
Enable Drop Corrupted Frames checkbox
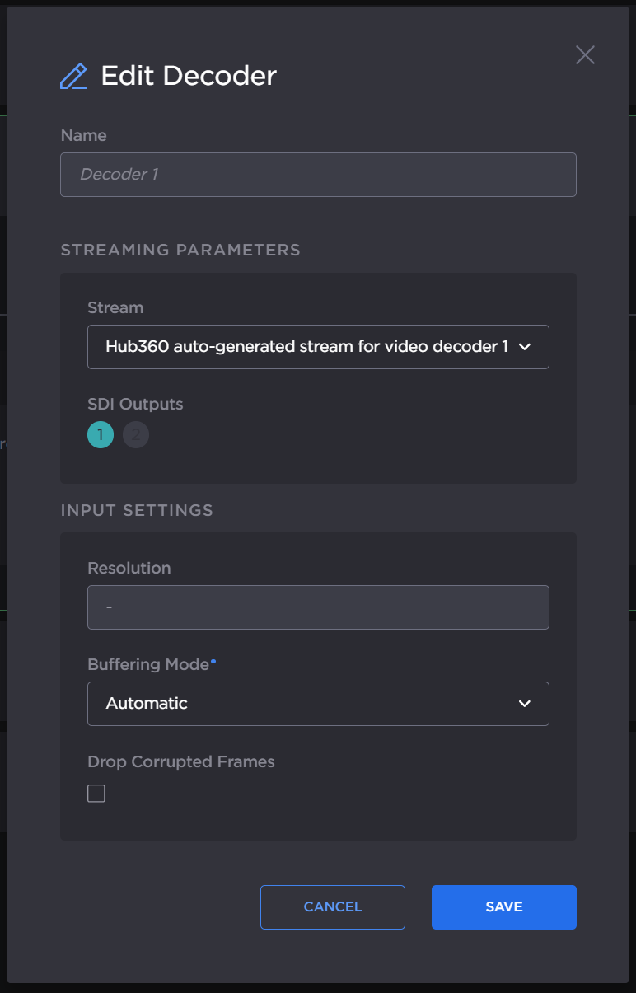(96, 794)
